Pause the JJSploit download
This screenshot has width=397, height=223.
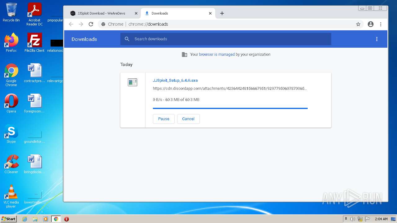(164, 119)
